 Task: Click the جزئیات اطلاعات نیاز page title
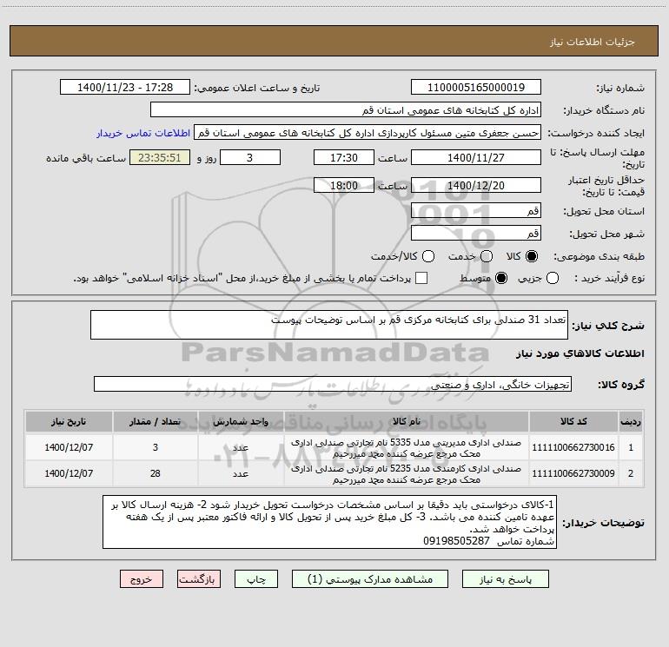pos(593,42)
